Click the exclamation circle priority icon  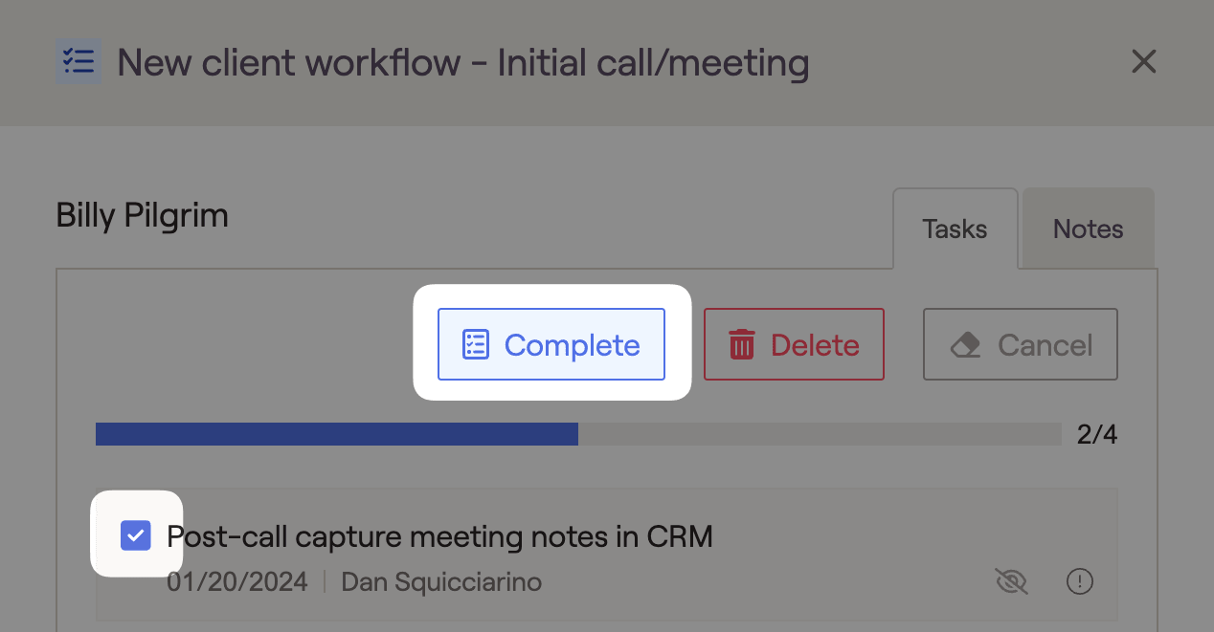click(x=1080, y=581)
